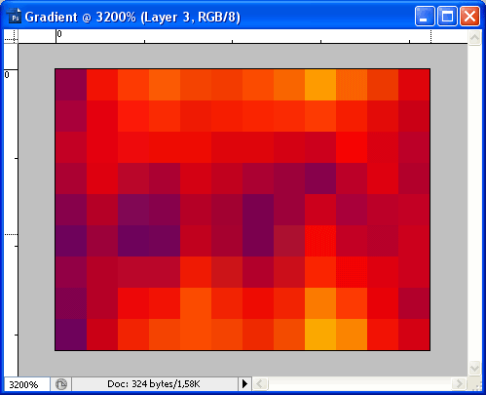This screenshot has height=395, width=486.
Task: Click the yellow-orange pixel in the top row
Action: 320,85
